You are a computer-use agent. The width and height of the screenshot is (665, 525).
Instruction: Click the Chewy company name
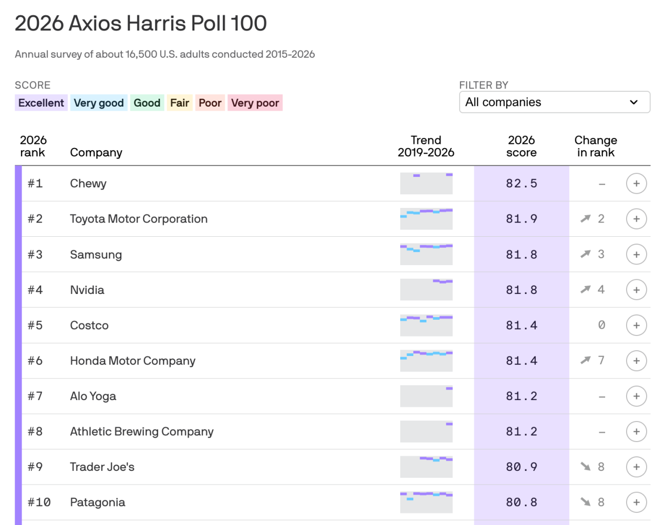coord(88,184)
